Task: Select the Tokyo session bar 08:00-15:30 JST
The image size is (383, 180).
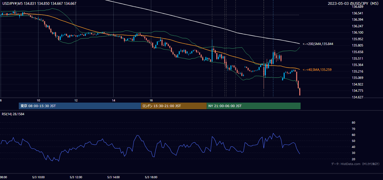Action: click(80, 106)
